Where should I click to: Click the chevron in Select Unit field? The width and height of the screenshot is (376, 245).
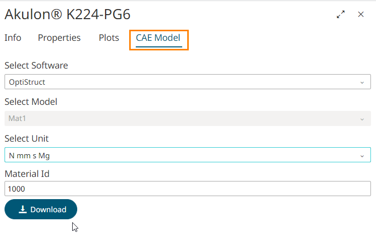tap(362, 156)
